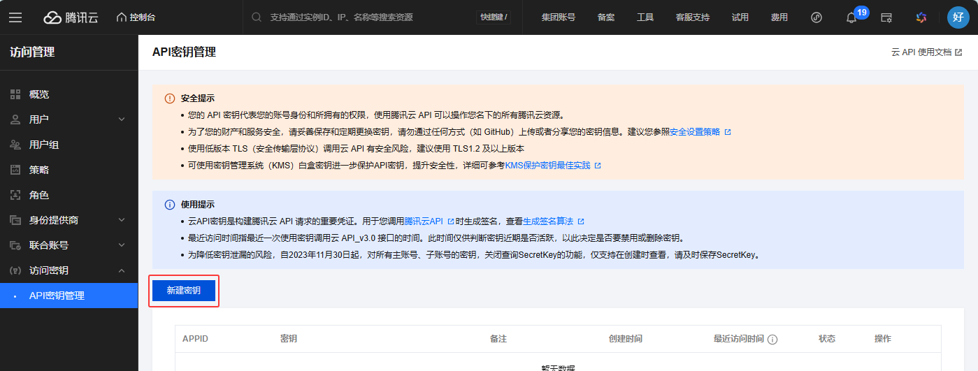978x371 pixels.
Task: Click the info icon beside 最近访问时间
Action: tap(772, 340)
